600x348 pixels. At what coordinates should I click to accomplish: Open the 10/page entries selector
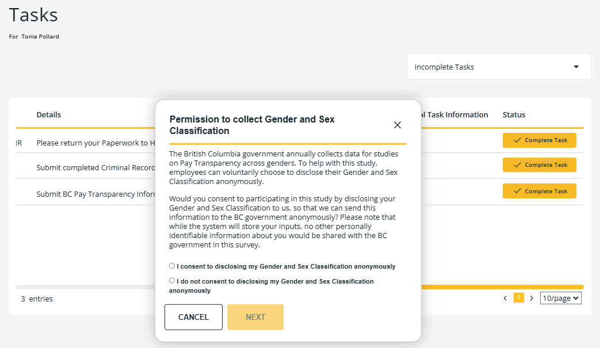point(561,298)
